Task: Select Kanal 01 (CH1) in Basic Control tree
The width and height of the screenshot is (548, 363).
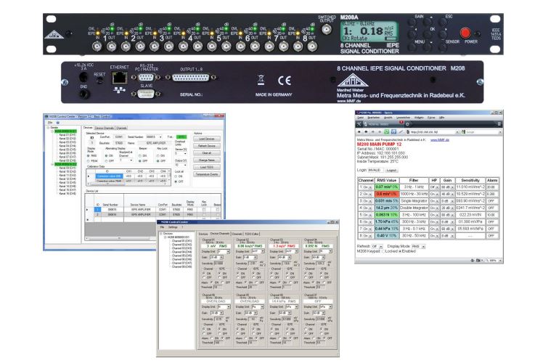Action: pos(68,135)
